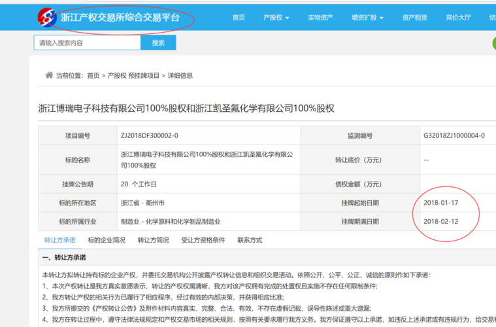Go to 首页 in the top navigation bar

[x=239, y=18]
